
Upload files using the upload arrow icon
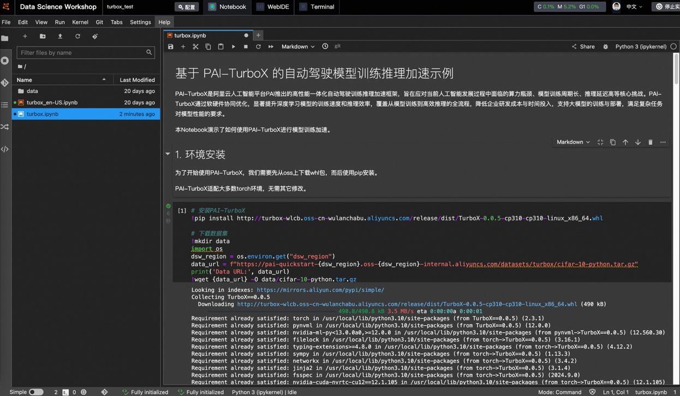60,37
